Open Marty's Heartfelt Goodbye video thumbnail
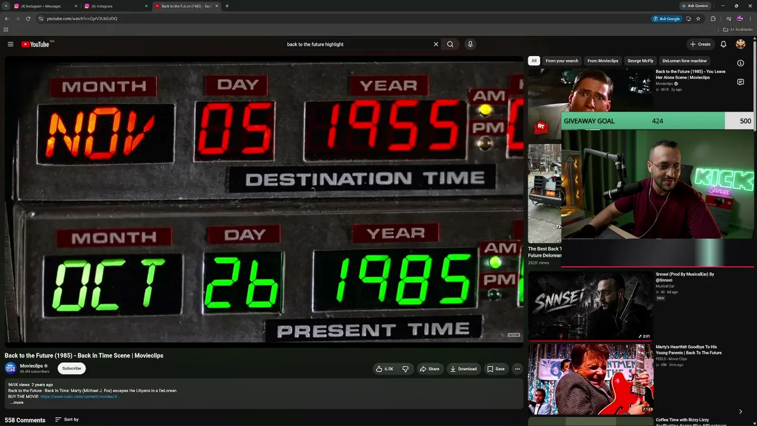The image size is (757, 426). 591,379
